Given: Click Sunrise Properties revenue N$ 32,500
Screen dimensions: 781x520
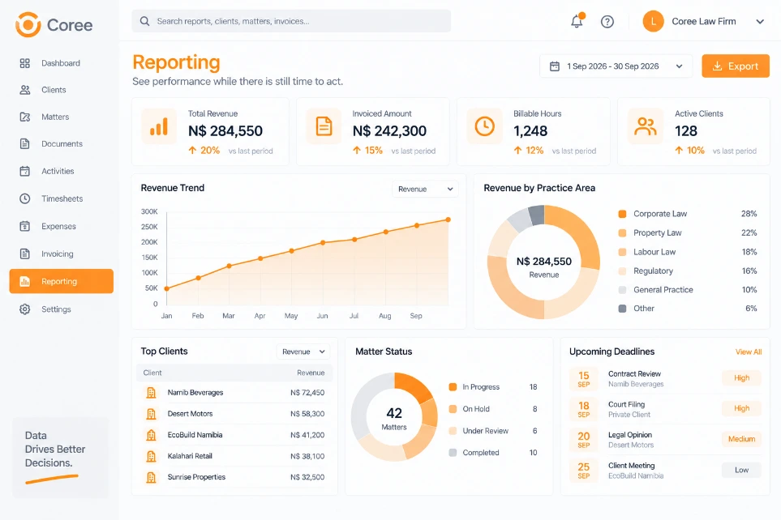Looking at the screenshot, I should 307,477.
